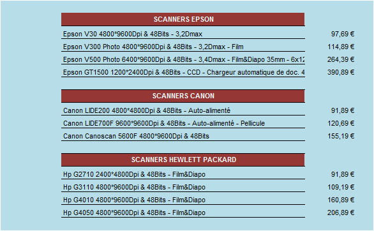Screen dimensions: 374x231
Task: Open the Hp G4050 listing
Action: point(183,212)
